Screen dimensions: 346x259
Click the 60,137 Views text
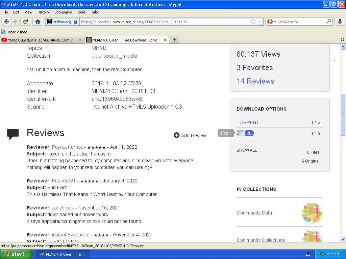coord(258,54)
